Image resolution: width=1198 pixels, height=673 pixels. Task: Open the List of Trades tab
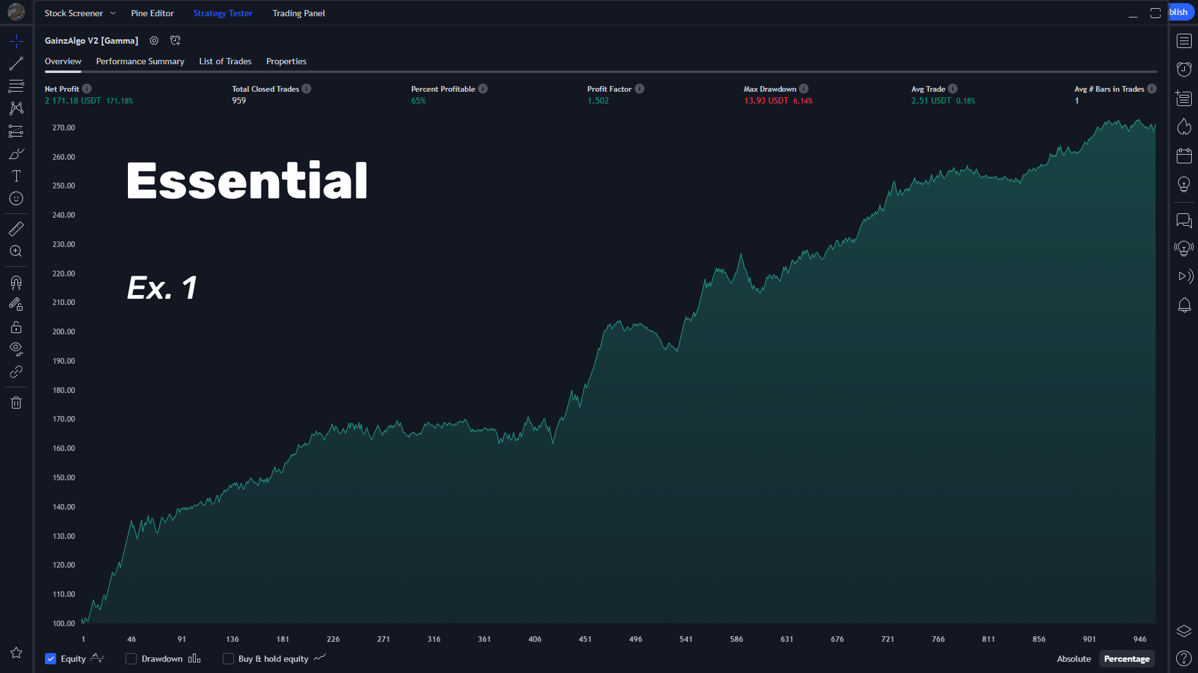[x=225, y=61]
